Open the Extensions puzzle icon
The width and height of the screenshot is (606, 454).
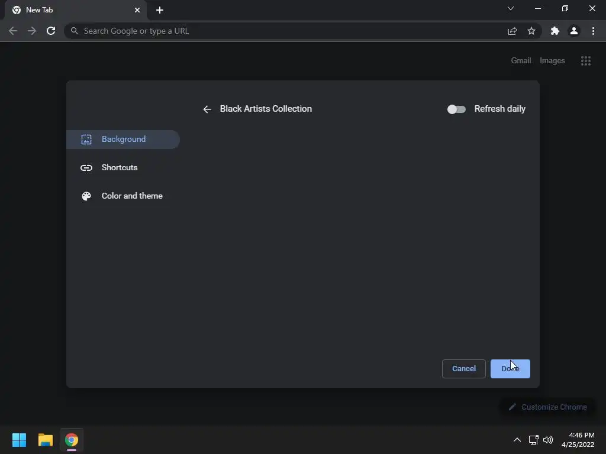coord(555,31)
